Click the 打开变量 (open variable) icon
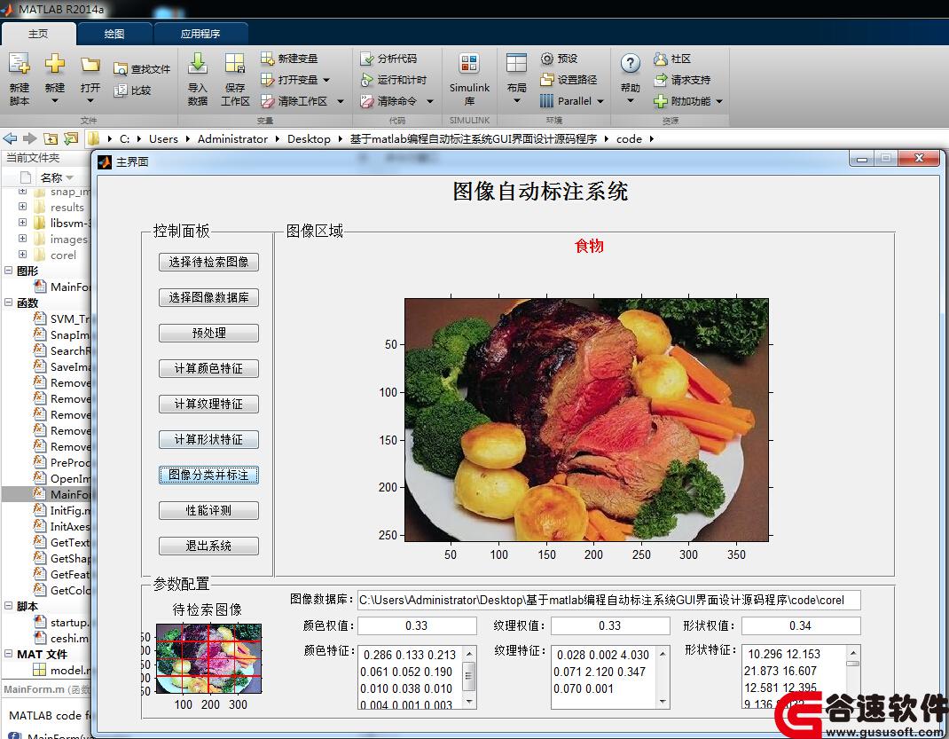 point(267,79)
